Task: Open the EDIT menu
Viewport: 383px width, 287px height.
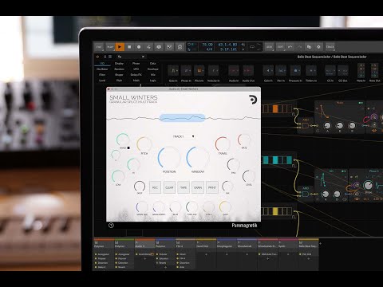Action: click(280, 47)
